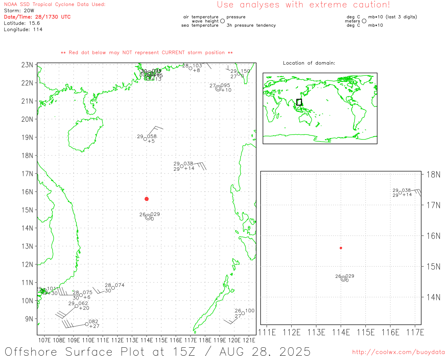Image resolution: width=445 pixels, height=356 pixels.
Task: Click the inset map station reading 038 +14
Action: (x=400, y=193)
